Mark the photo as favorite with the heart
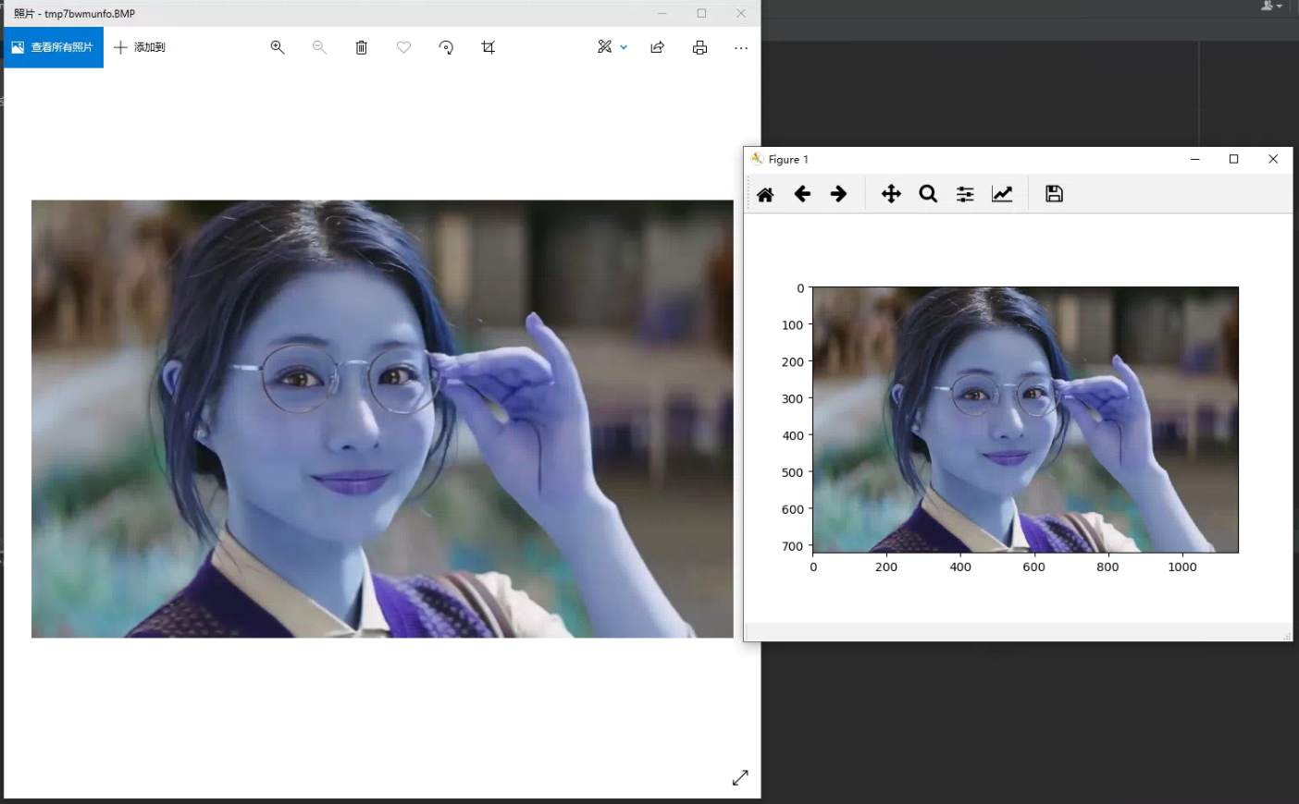The image size is (1299, 804). [404, 47]
